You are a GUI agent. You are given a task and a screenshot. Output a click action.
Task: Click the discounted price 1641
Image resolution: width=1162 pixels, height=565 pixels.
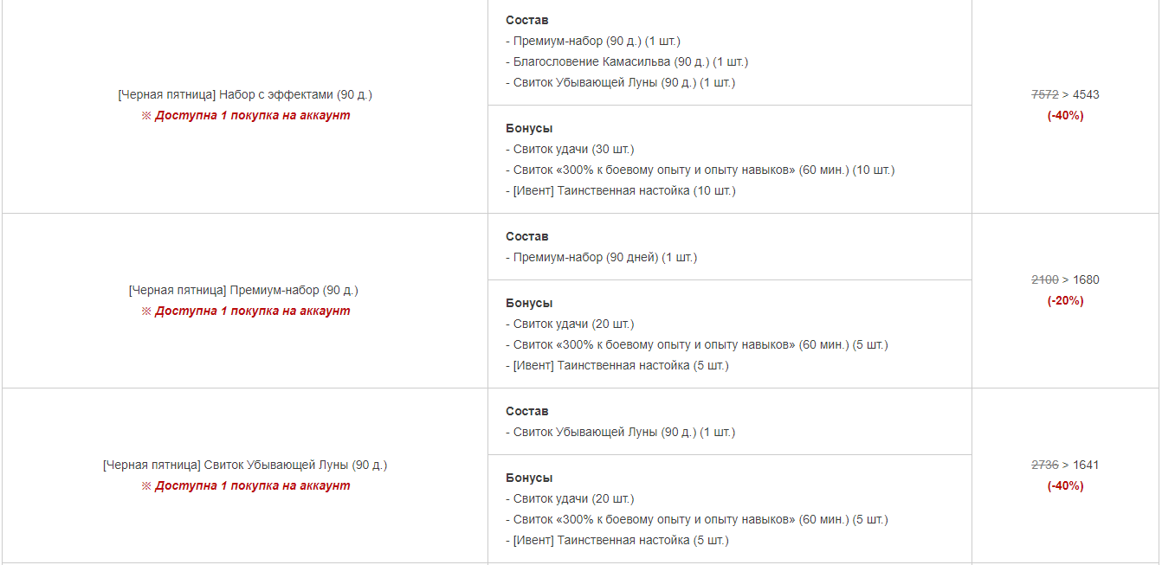tap(1086, 465)
